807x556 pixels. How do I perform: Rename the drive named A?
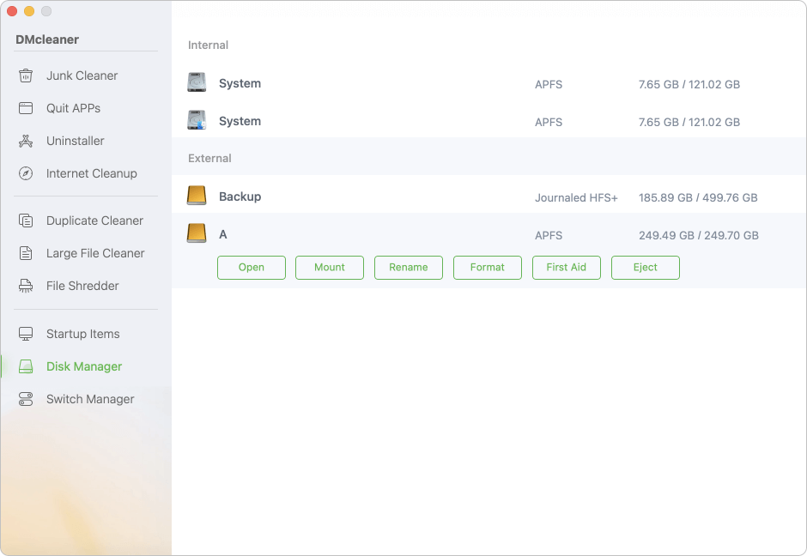[408, 267]
